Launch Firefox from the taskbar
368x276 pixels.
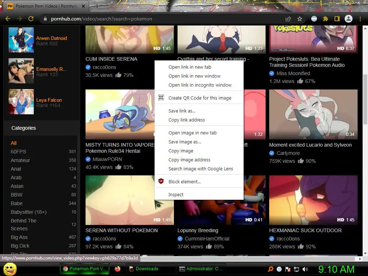[118, 269]
